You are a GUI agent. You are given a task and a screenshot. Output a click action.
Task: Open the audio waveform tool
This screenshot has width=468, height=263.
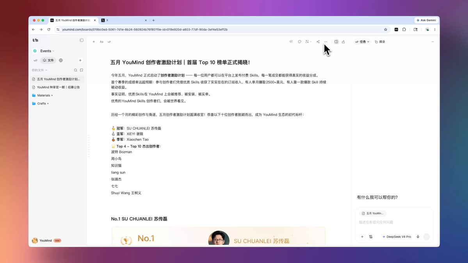(291, 42)
